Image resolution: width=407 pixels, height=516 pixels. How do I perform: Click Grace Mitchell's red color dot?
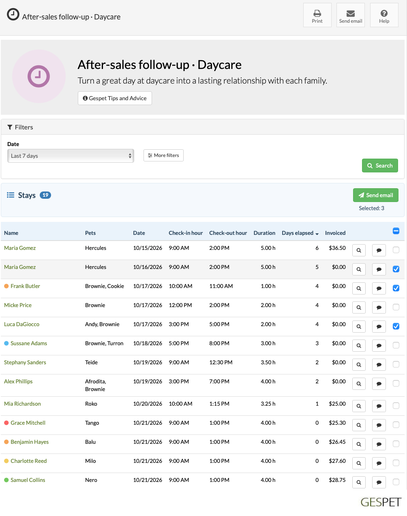(x=6, y=423)
